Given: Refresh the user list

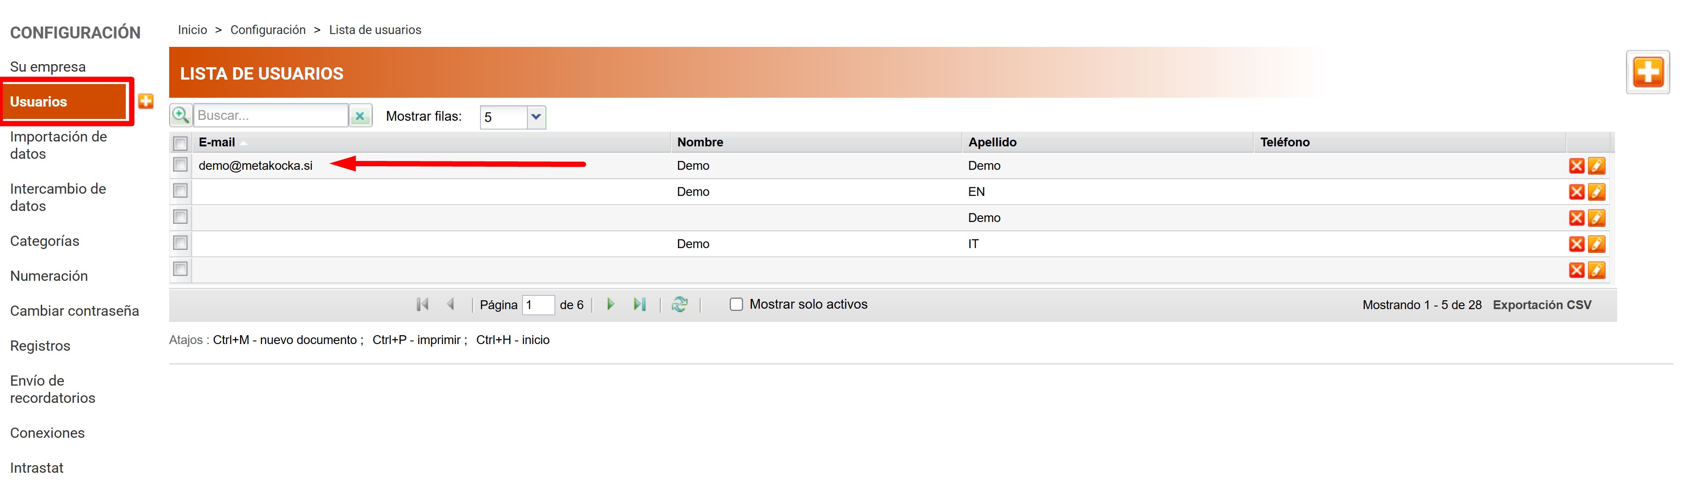Looking at the screenshot, I should pos(679,304).
